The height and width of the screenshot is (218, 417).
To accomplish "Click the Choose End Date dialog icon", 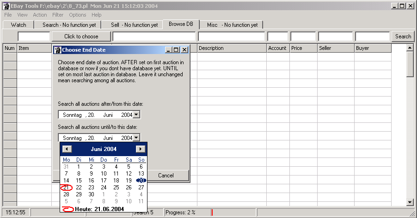I will pos(58,50).
